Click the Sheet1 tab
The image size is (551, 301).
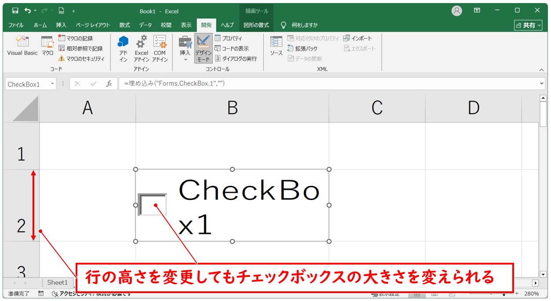[x=58, y=283]
